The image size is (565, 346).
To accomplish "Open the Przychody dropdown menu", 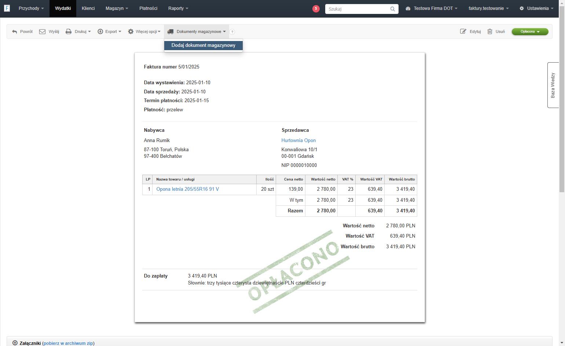I will pyautogui.click(x=31, y=8).
